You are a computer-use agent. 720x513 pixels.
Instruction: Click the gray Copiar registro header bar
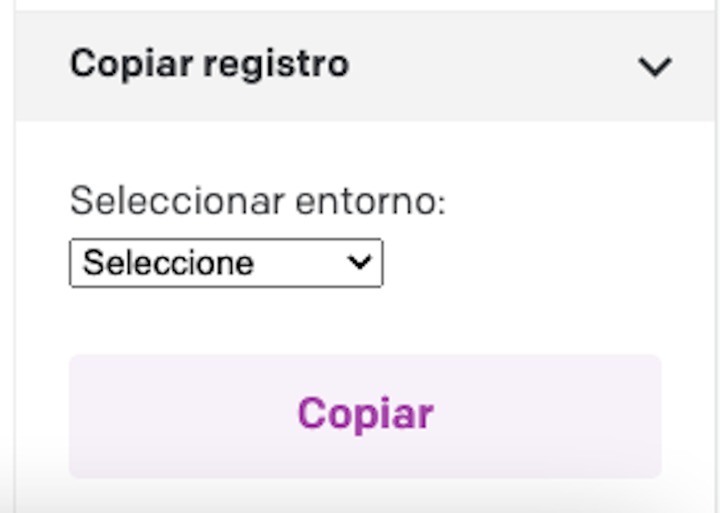coord(365,66)
